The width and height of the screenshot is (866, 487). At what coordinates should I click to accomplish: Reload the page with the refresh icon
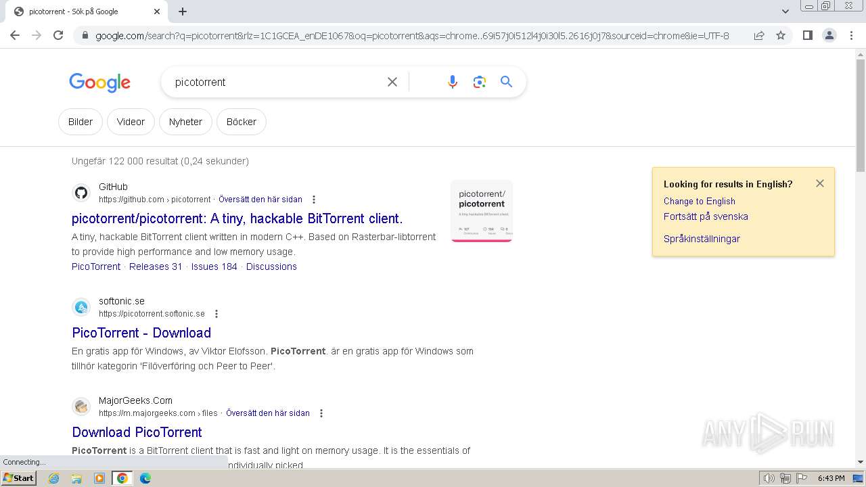[x=58, y=35]
